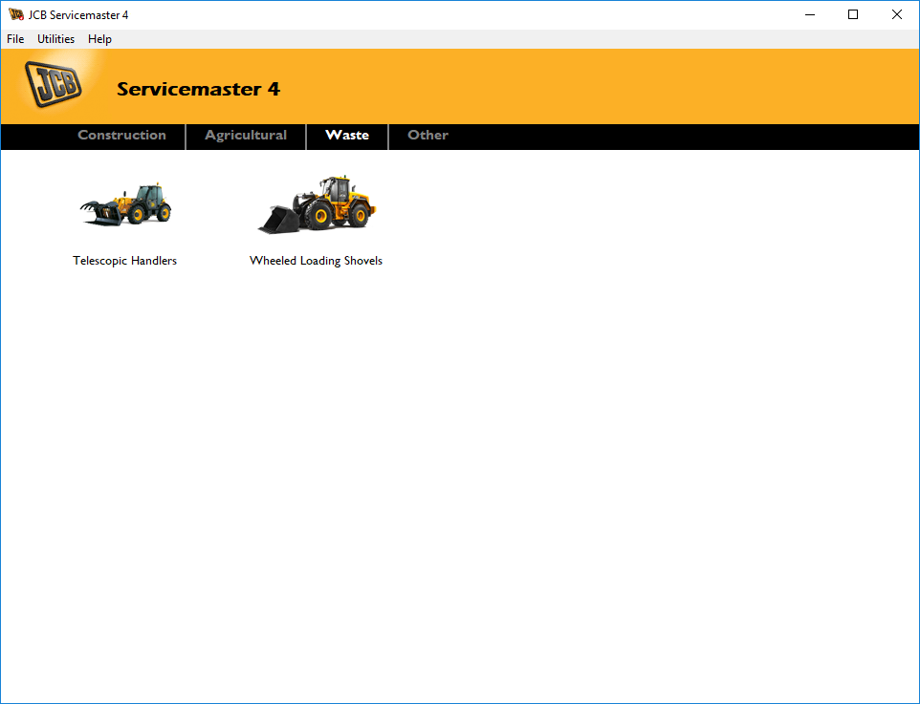Open the File menu
Screen dimensions: 920x704
point(15,39)
